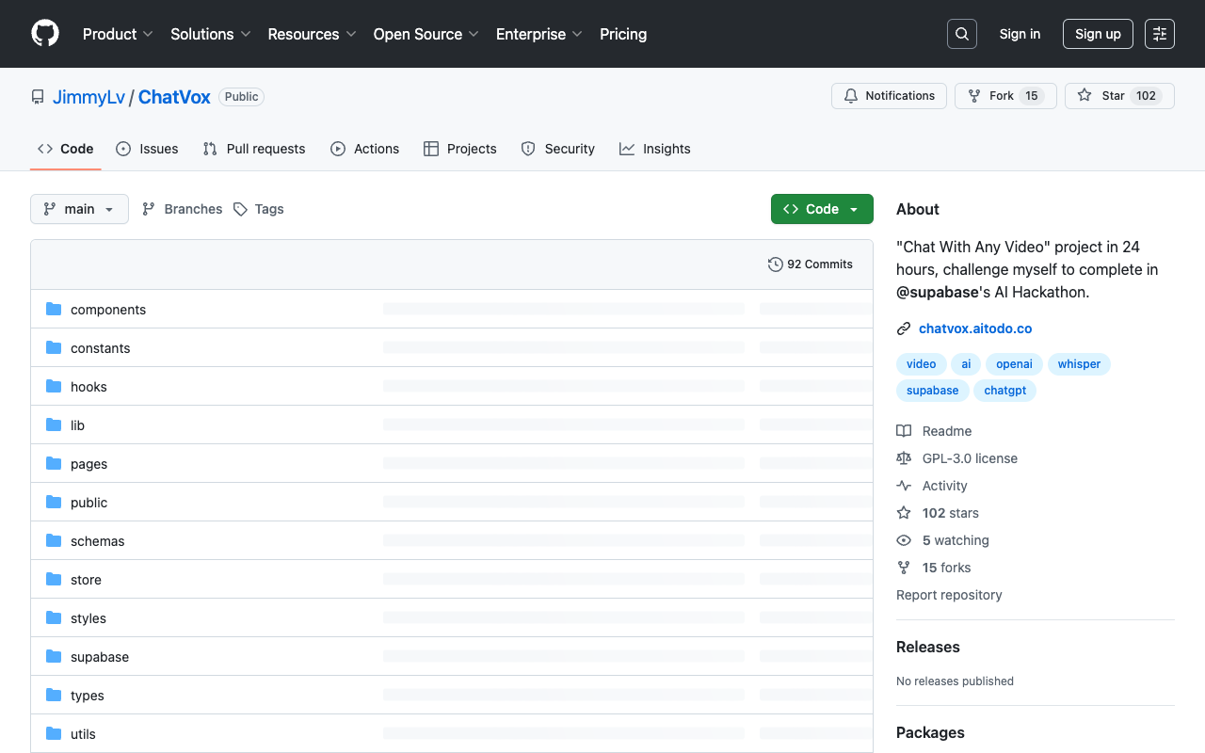Open the green Code dropdown button
Image resolution: width=1205 pixels, height=753 pixels.
[x=822, y=209]
